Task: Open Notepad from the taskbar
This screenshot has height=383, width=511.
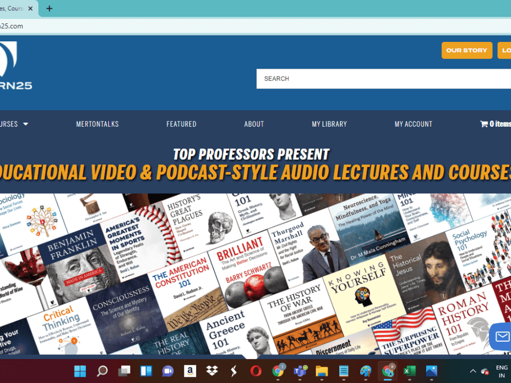Action: click(x=344, y=371)
